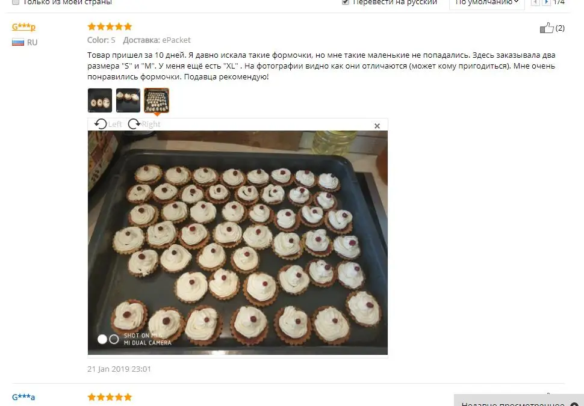
Task: Open the first review photo thumbnail
Action: point(100,100)
